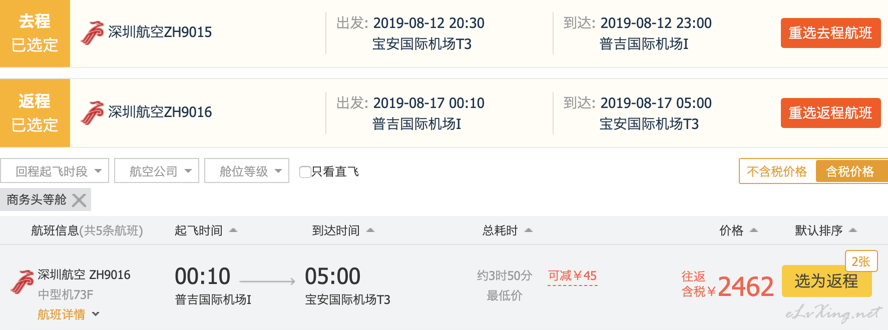Viewport: 888px width, 330px height.
Task: Open the 舱位等级 dropdown
Action: pos(247,171)
